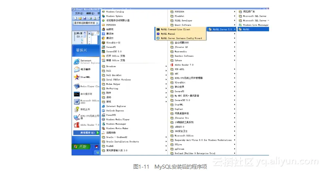The height and width of the screenshot is (171, 323).
Task: Click the 联机丛书 help icon
Action: click(x=77, y=109)
